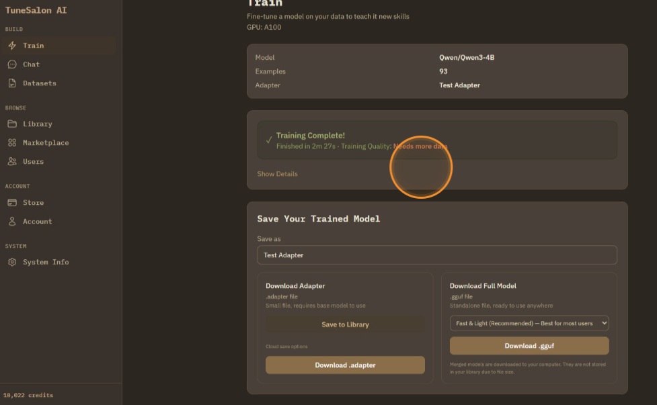Click the credits balance in the sidebar footer

[x=28, y=395]
